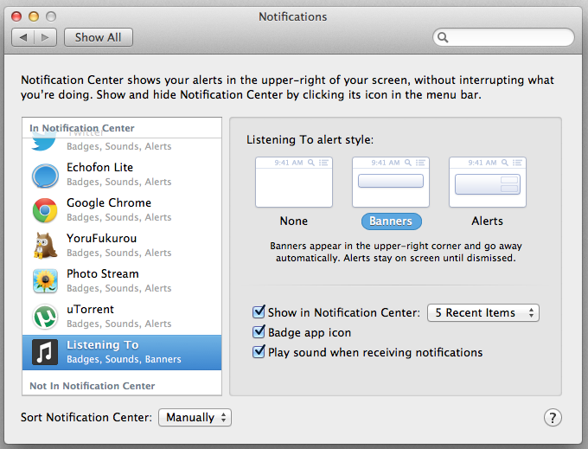Choose the Alerts style preview image

488,183
